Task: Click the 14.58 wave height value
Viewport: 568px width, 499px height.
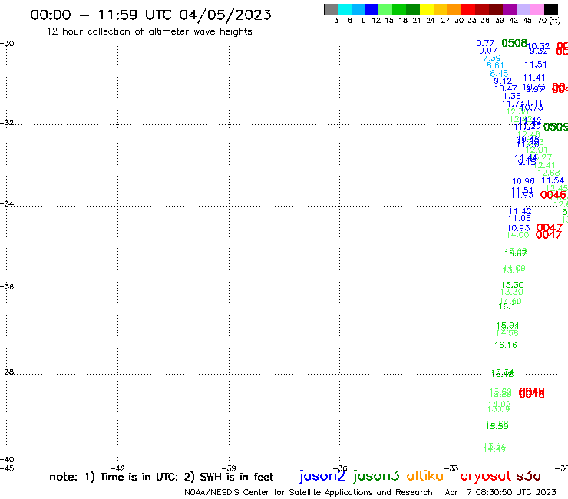Action: pyautogui.click(x=507, y=333)
